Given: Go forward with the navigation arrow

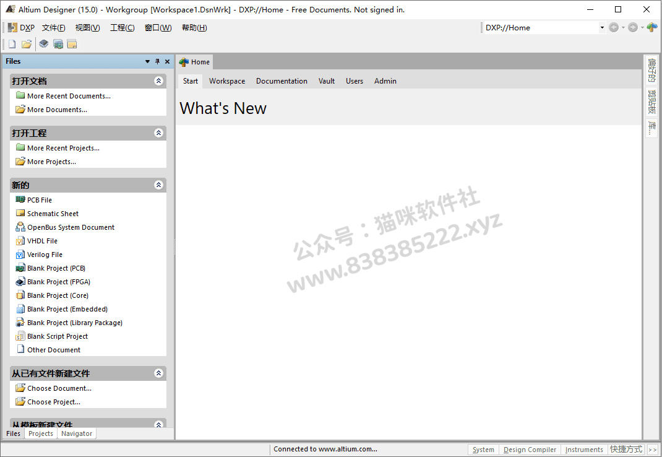Looking at the screenshot, I should [x=632, y=27].
